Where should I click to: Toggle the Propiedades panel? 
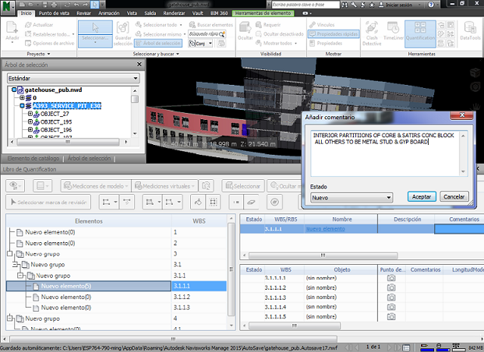(x=326, y=43)
